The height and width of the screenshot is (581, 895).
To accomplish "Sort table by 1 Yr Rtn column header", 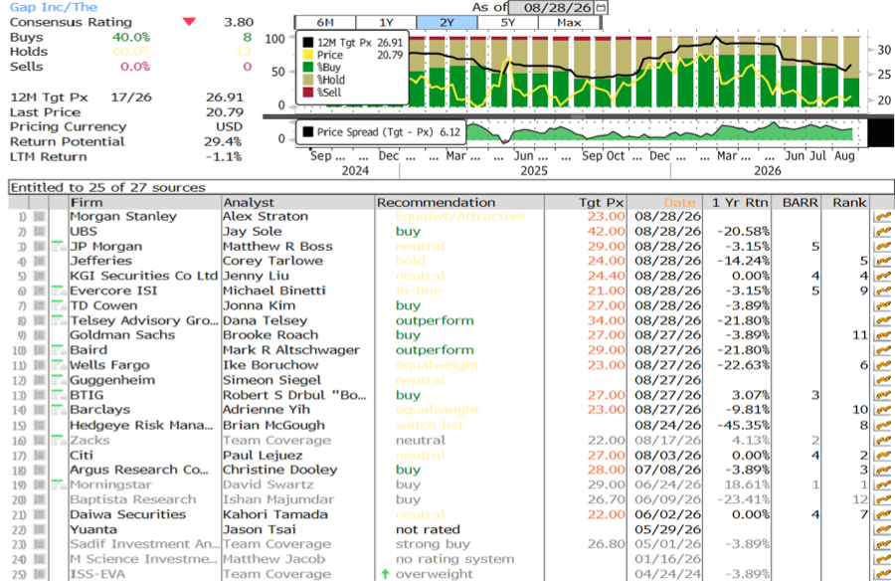I will pos(738,202).
